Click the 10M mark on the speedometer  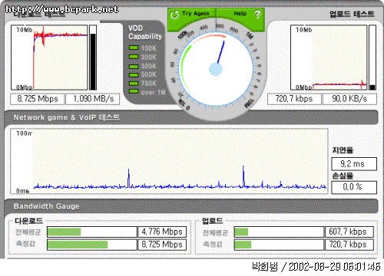point(249,103)
